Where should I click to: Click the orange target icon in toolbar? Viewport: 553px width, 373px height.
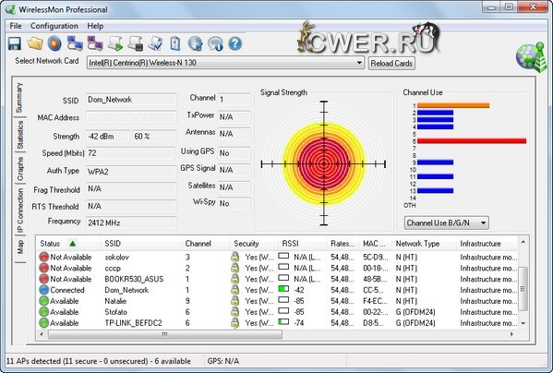tap(54, 43)
